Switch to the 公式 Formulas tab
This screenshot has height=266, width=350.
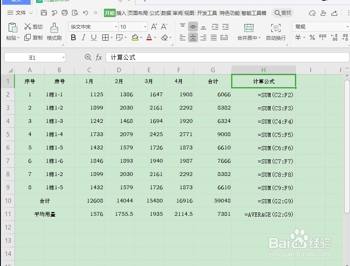(x=154, y=13)
